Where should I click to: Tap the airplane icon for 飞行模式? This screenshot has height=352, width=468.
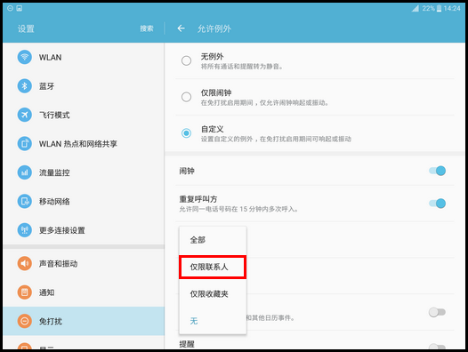25,115
